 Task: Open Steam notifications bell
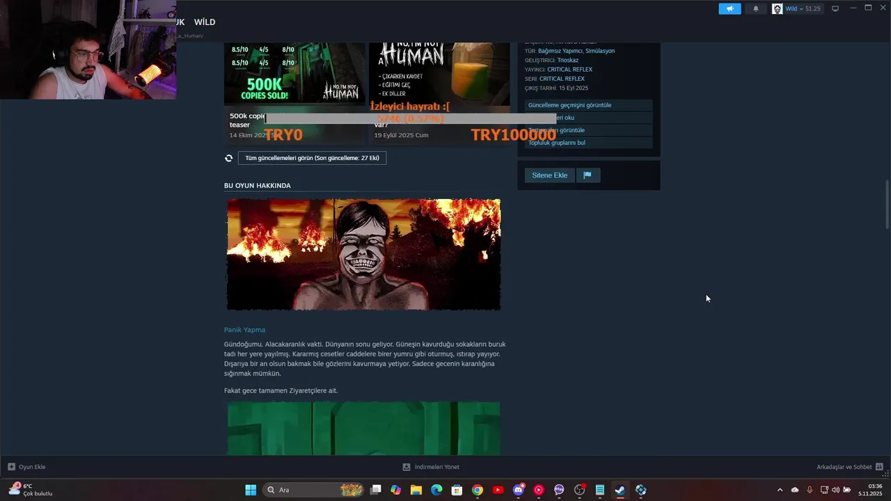(756, 8)
